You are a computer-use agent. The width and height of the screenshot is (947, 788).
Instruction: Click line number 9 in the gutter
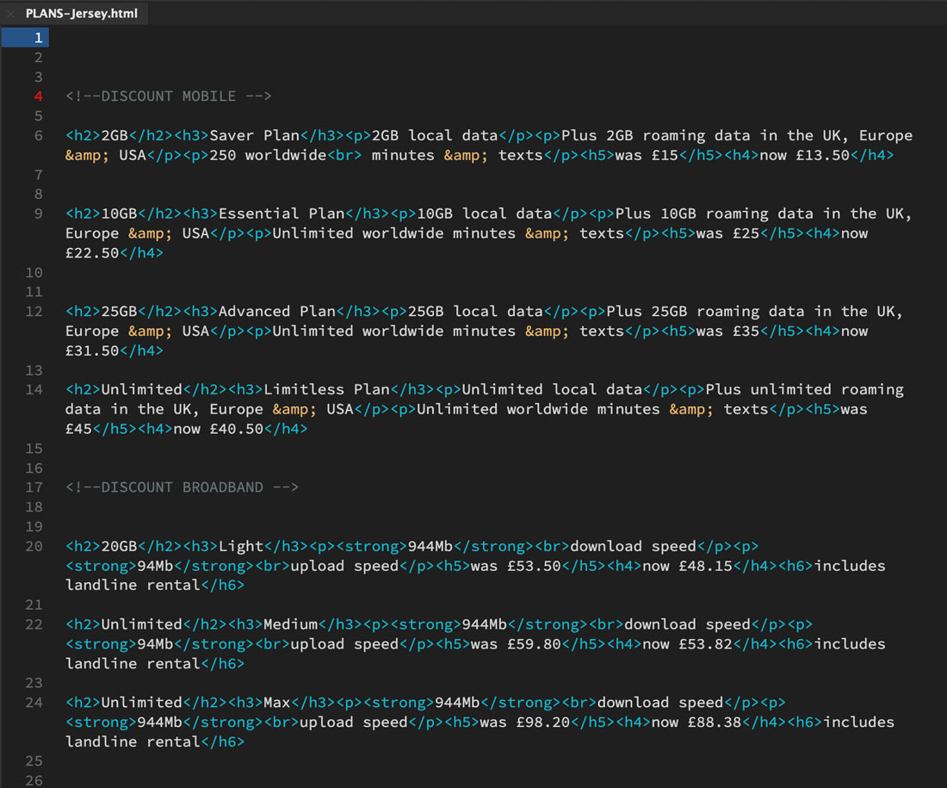[x=34, y=214]
